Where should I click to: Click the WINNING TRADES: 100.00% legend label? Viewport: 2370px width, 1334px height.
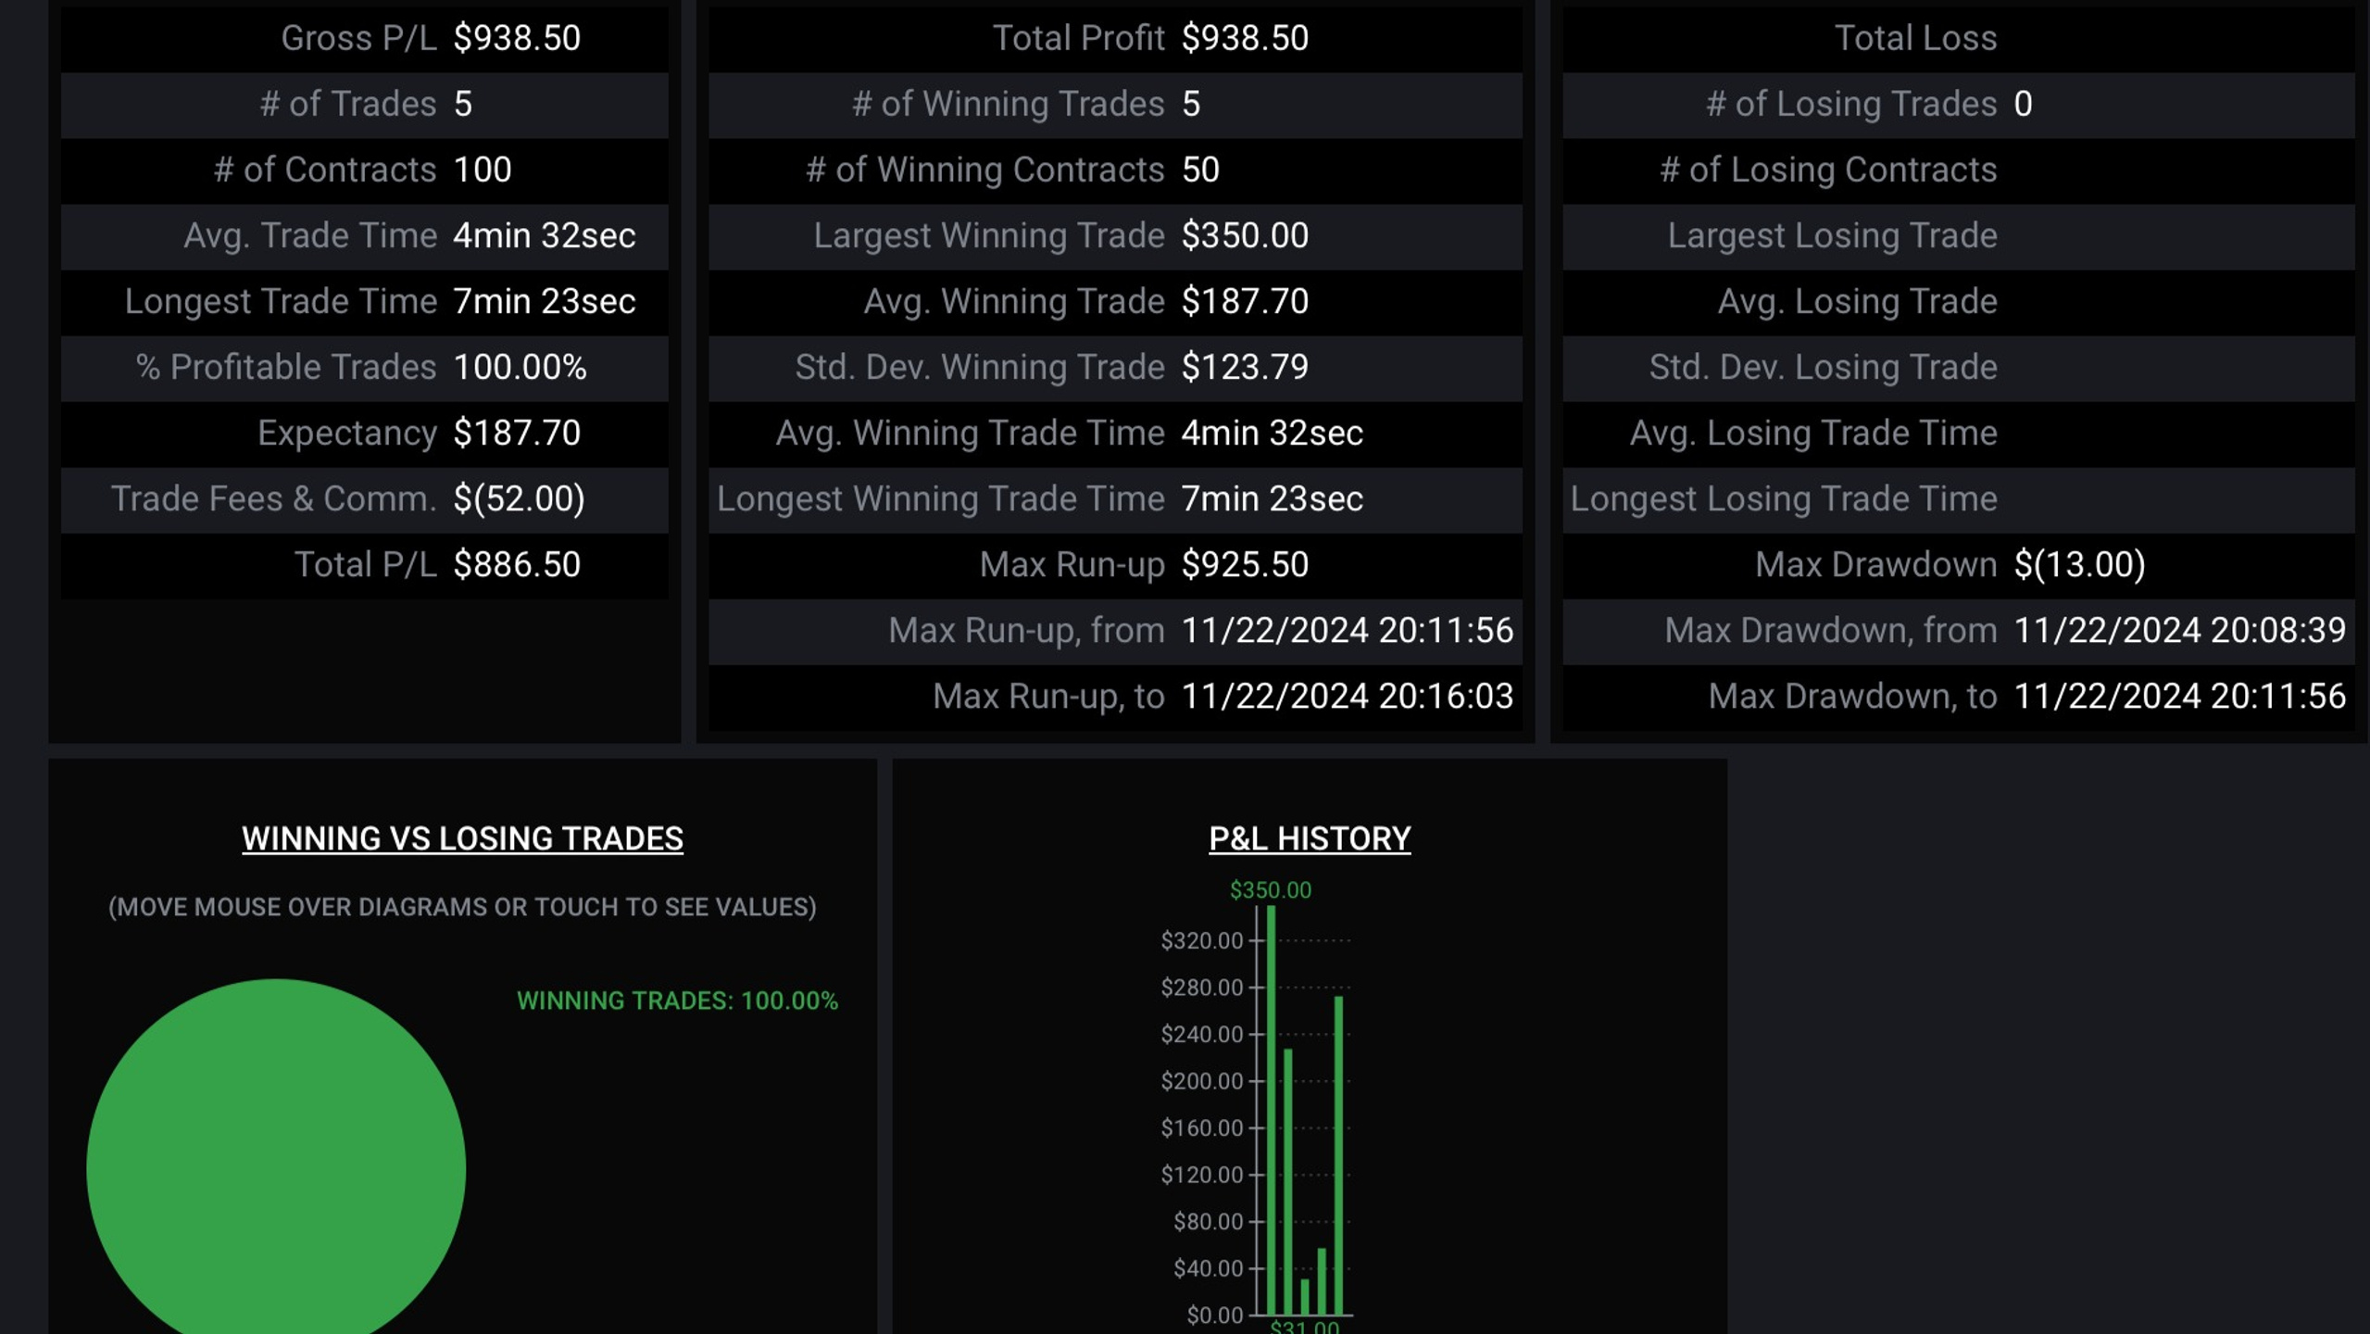677,1000
